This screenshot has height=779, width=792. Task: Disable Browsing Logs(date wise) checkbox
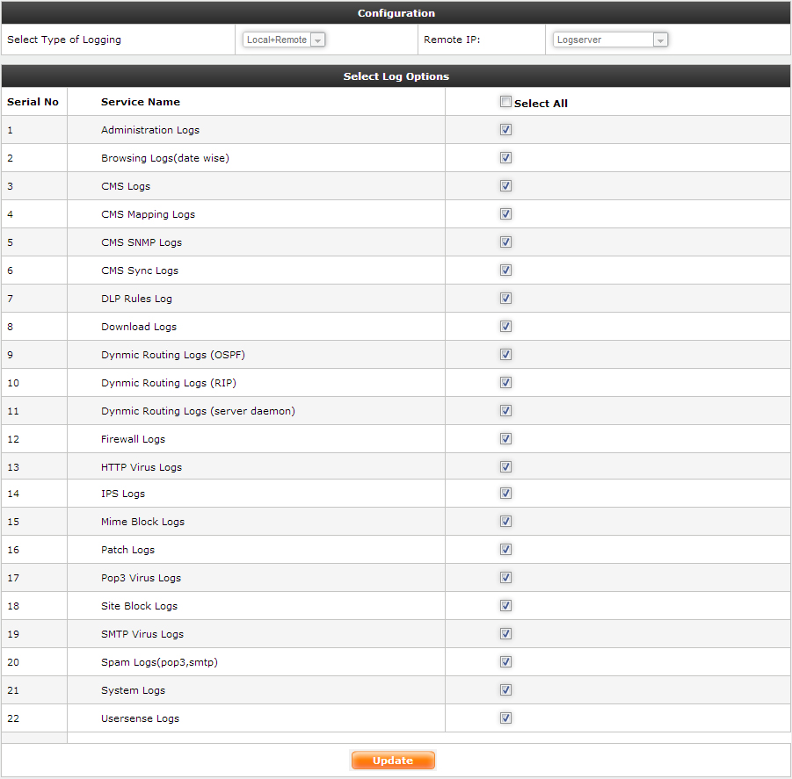pyautogui.click(x=505, y=158)
